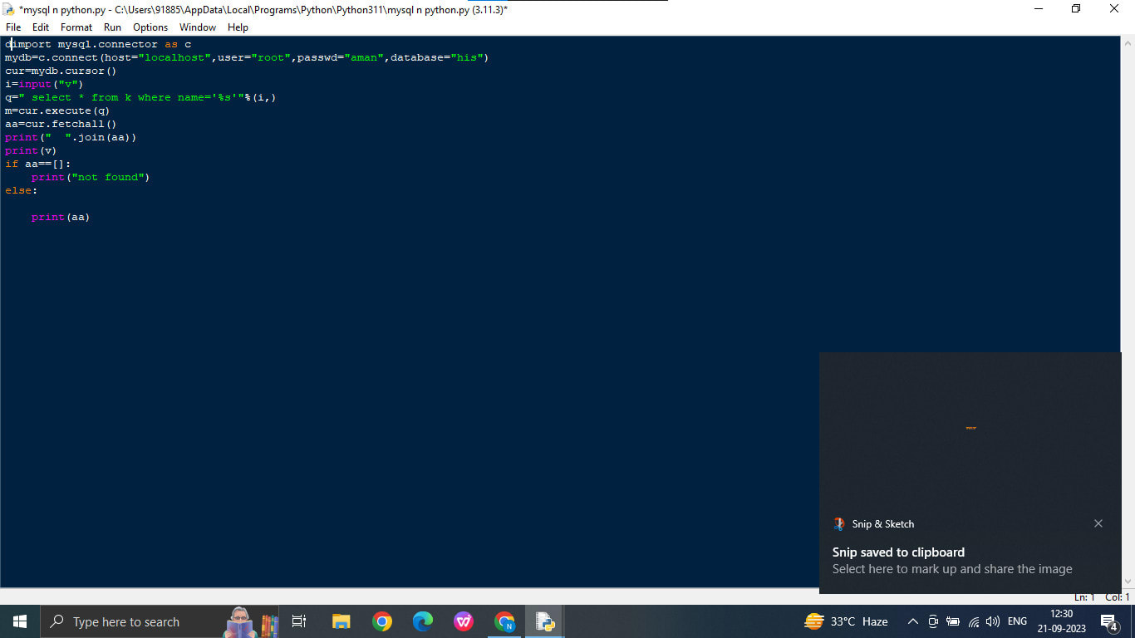Check the battery status icon
Image resolution: width=1135 pixels, height=638 pixels.
click(953, 621)
